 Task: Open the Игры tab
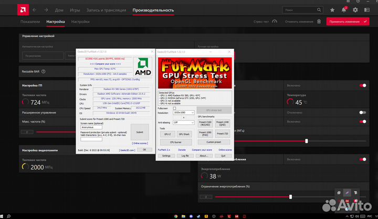(75, 10)
